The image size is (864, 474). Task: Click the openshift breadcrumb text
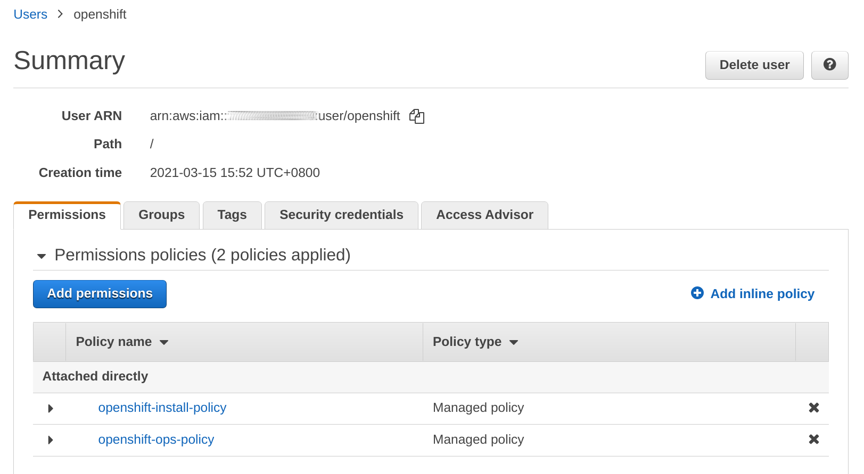(100, 14)
